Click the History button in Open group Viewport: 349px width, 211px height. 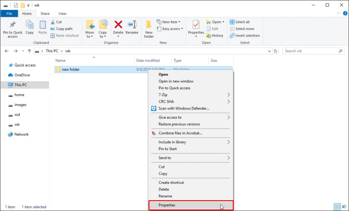pyautogui.click(x=215, y=36)
